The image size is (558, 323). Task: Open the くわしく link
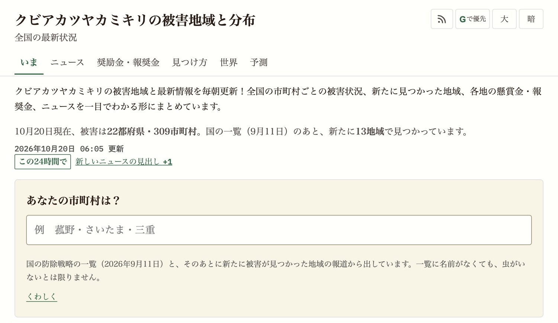pos(42,297)
